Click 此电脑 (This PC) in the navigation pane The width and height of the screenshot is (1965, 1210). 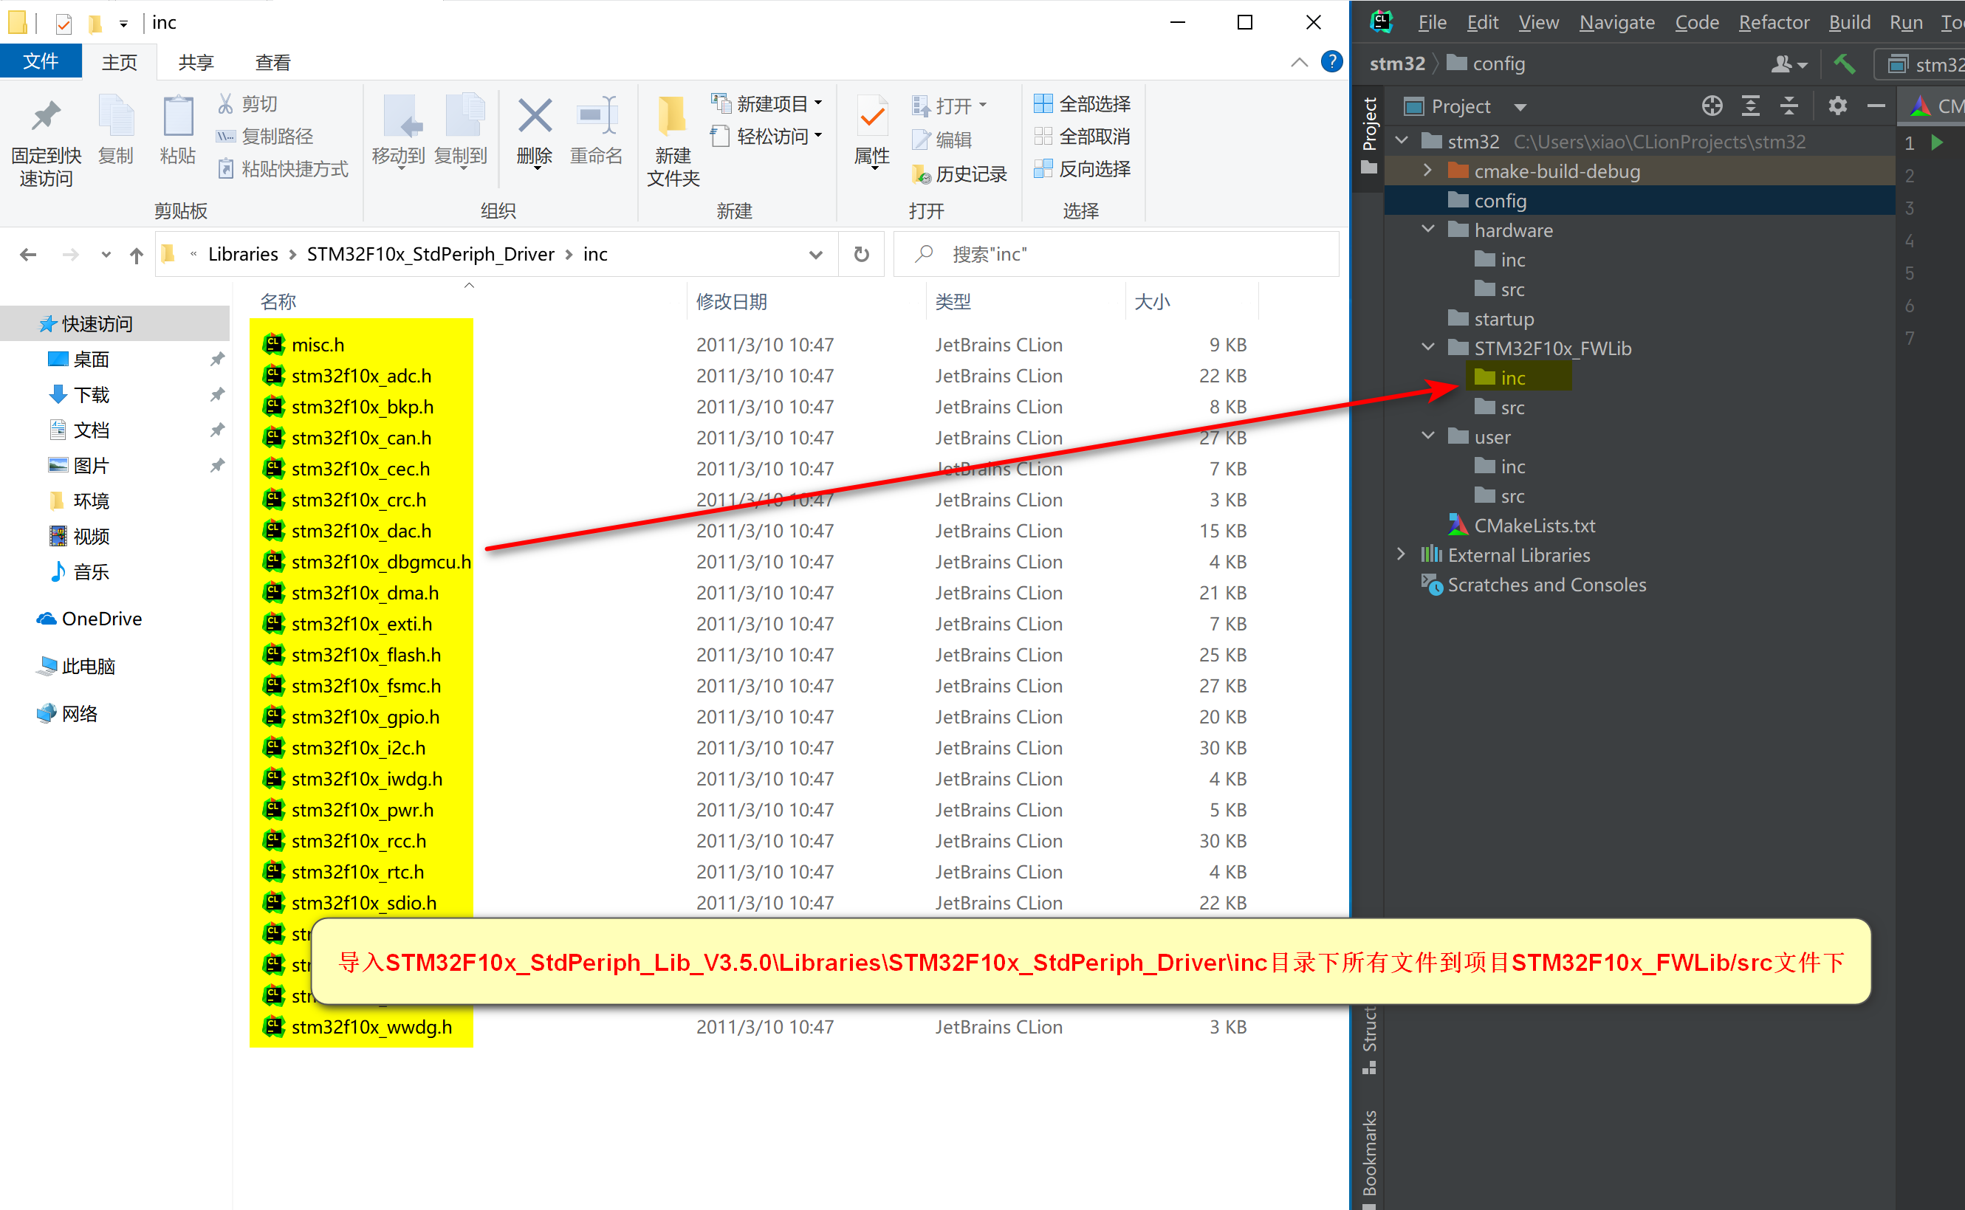[x=88, y=666]
